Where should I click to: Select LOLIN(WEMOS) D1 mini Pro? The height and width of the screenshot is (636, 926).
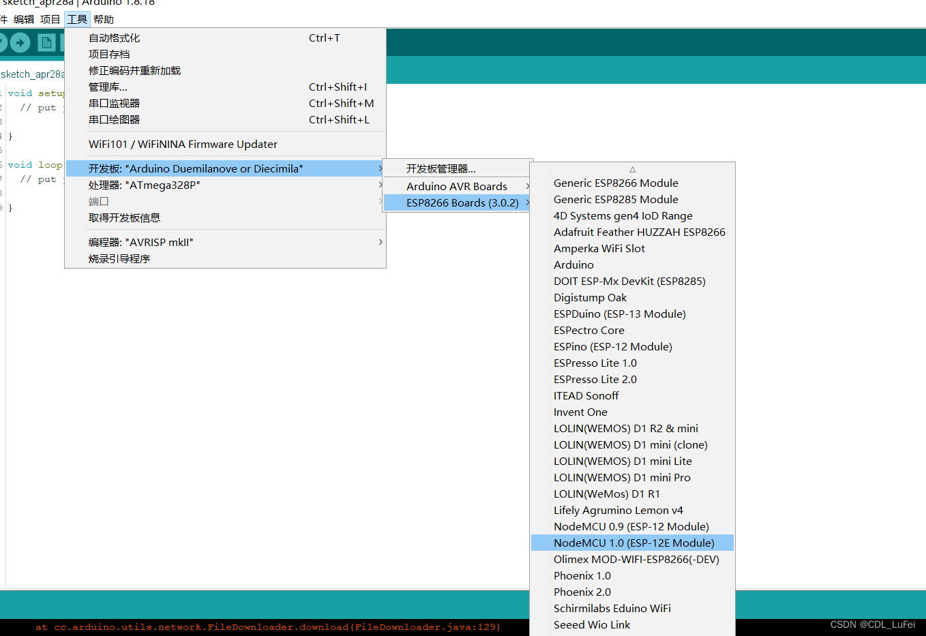(x=633, y=478)
